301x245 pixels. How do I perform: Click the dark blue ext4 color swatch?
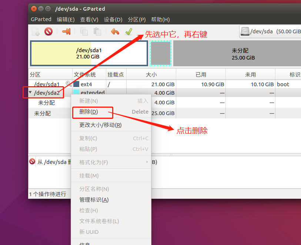click(76, 84)
